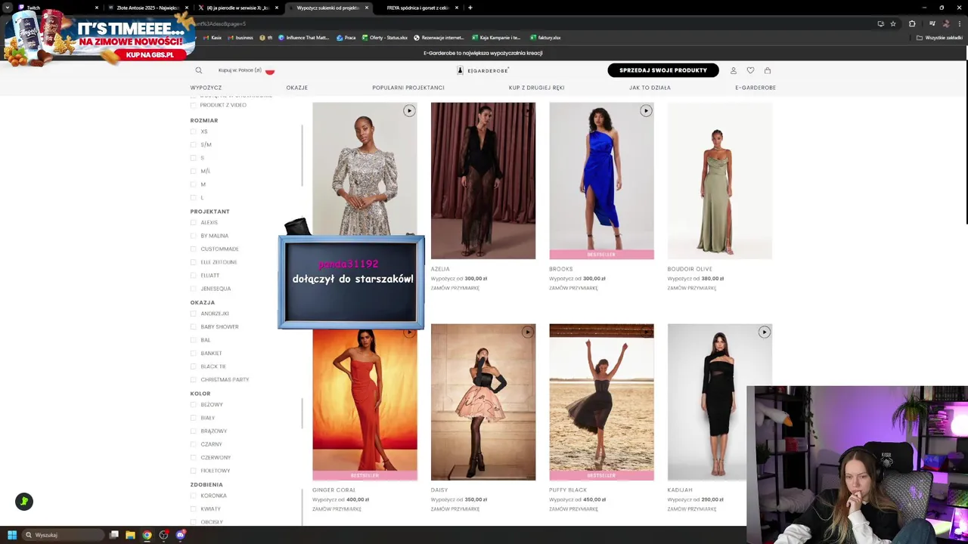Image resolution: width=968 pixels, height=544 pixels.
Task: Enable the BY MALINA designer filter
Action: pyautogui.click(x=194, y=236)
